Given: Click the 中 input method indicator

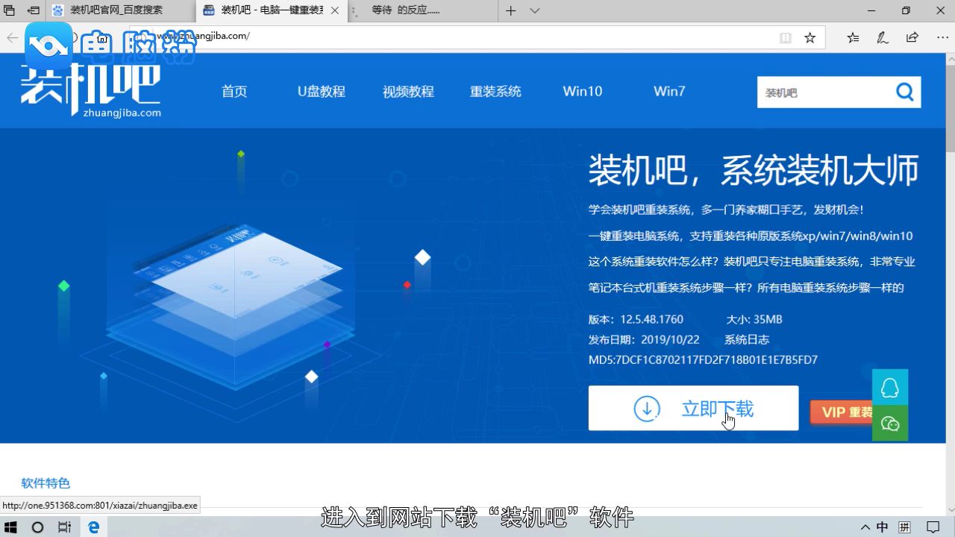Looking at the screenshot, I should click(882, 527).
